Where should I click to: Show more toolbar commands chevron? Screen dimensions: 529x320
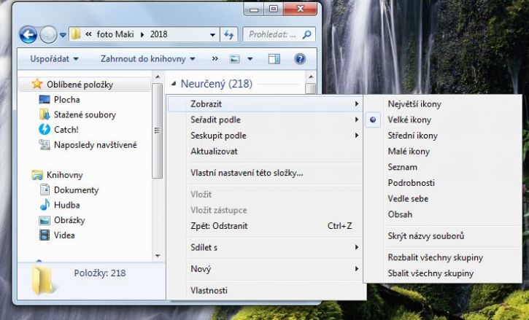click(215, 59)
